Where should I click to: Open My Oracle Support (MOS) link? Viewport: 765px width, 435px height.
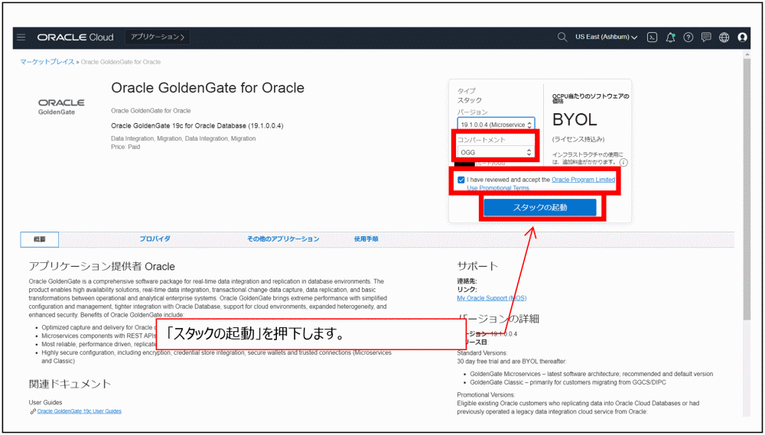(x=492, y=298)
